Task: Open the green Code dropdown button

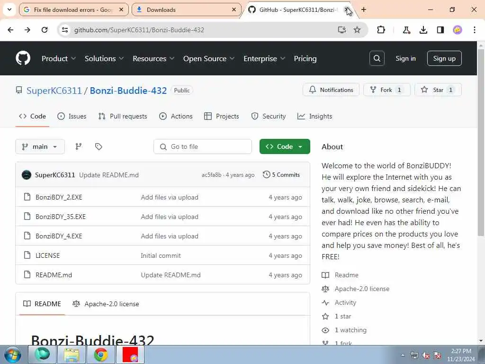Action: tap(285, 146)
